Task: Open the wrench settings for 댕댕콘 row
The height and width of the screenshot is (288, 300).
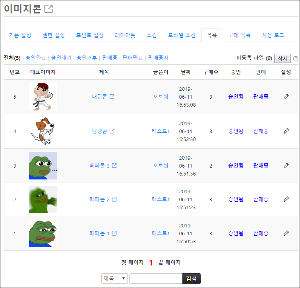Action: coord(286,131)
